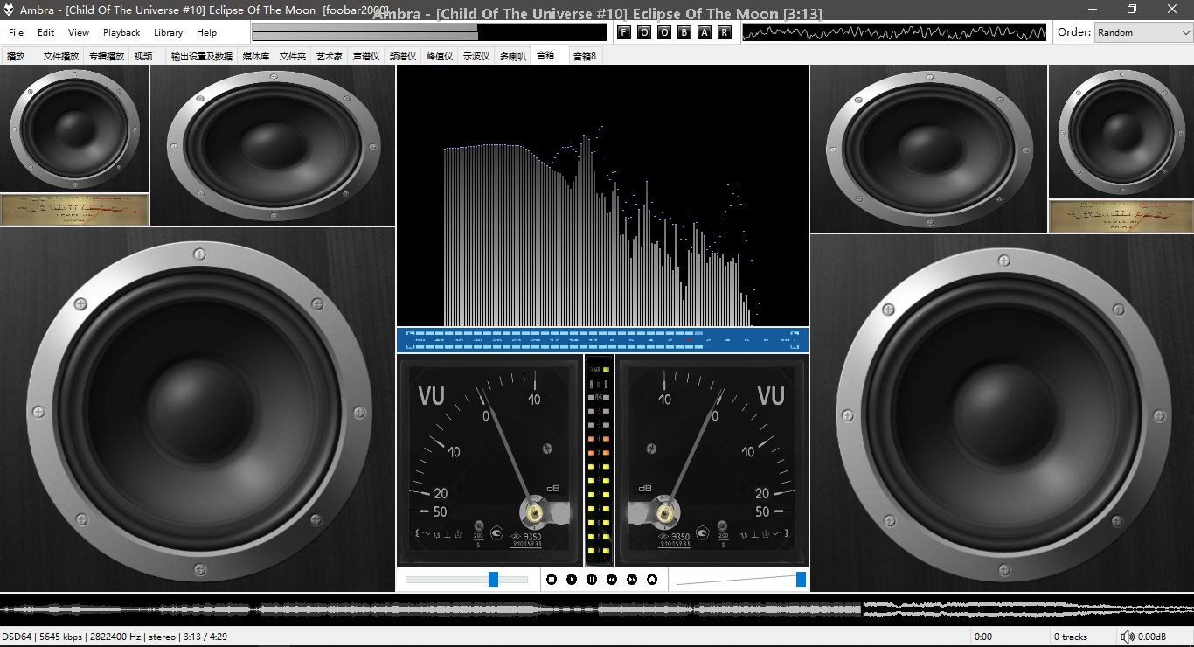Image resolution: width=1194 pixels, height=647 pixels.
Task: Select the 音箱8 tab
Action: (x=585, y=56)
